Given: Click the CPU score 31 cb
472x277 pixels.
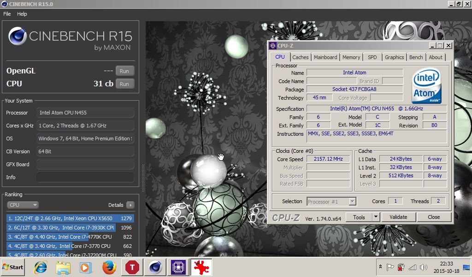Looking at the screenshot, I should point(103,84).
